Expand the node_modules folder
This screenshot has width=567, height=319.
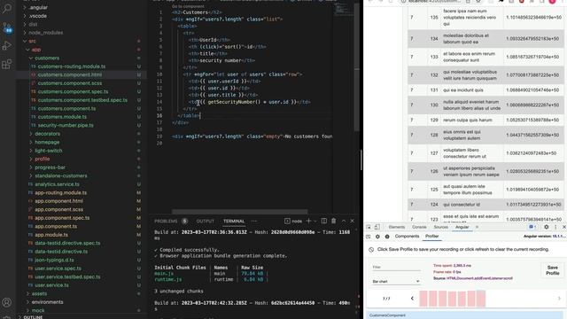tap(45, 33)
